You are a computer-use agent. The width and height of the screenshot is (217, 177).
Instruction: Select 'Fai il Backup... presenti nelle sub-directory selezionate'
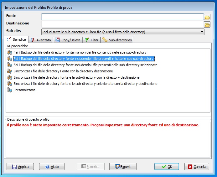pyautogui.click(x=85, y=65)
